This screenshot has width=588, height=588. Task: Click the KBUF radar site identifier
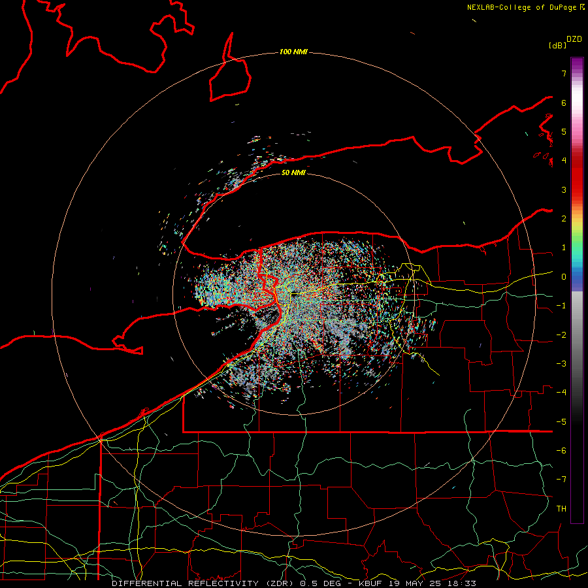371,583
